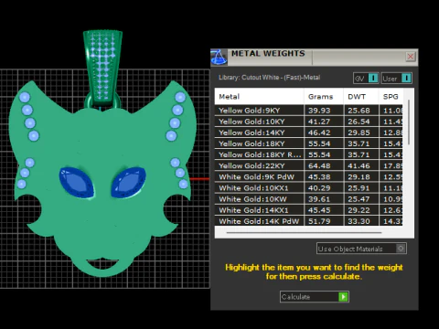Click the 39.93 grams value
439x329 pixels.
[319, 111]
